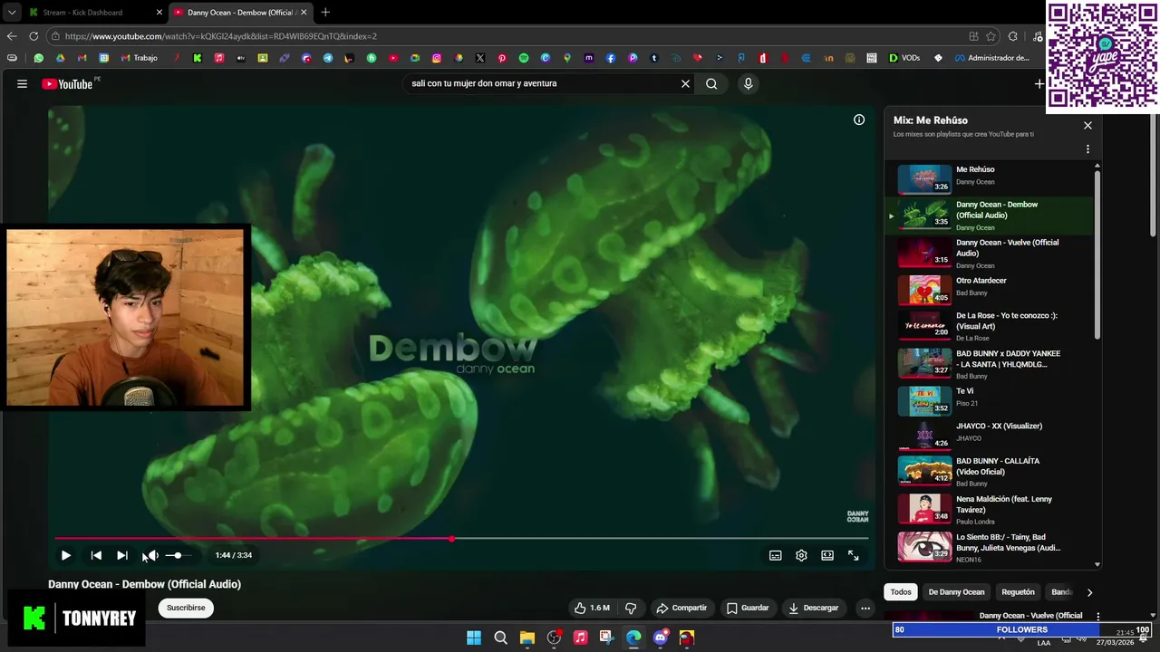The width and height of the screenshot is (1160, 652).
Task: Open Mix playlist three-dot options
Action: (x=1087, y=149)
